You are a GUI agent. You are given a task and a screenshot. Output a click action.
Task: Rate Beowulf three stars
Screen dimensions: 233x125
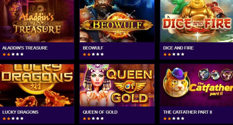[x=93, y=54]
